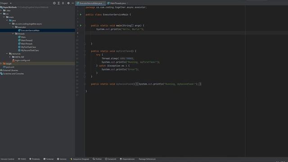Click the println Hello World line
This screenshot has width=288, height=162.
[x=120, y=29]
